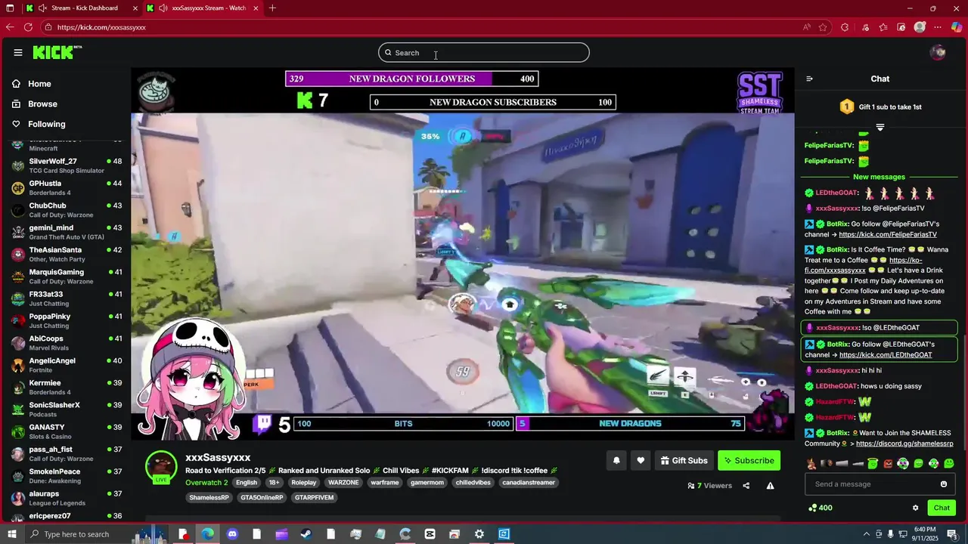Open AngelicAngel channel in sidebar
Image resolution: width=968 pixels, height=544 pixels.
click(67, 365)
